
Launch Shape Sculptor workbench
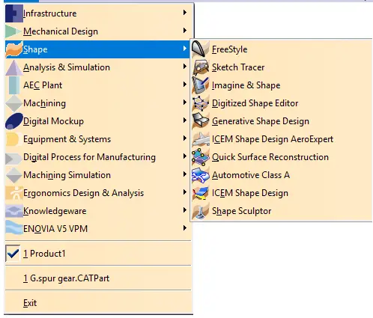pos(281,211)
